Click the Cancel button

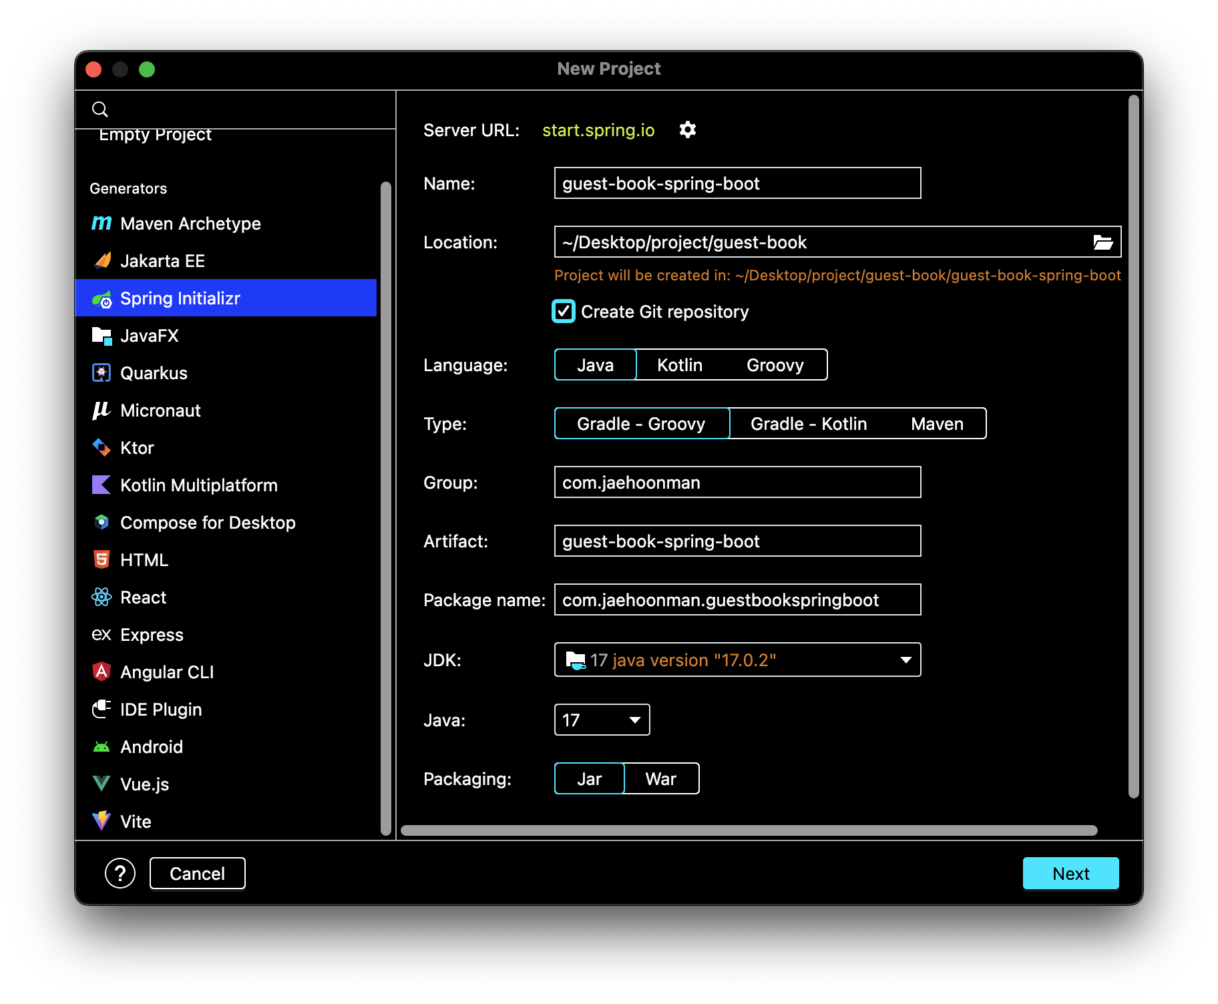(x=198, y=874)
